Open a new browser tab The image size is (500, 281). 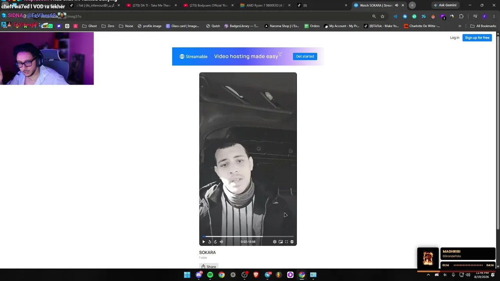click(x=412, y=5)
